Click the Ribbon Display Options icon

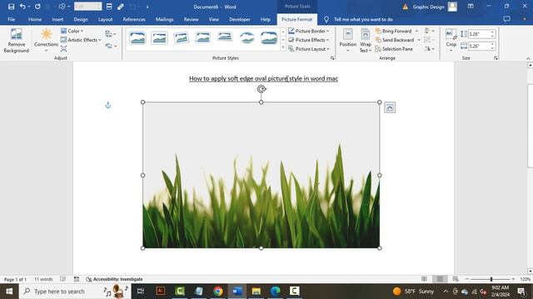(x=471, y=7)
